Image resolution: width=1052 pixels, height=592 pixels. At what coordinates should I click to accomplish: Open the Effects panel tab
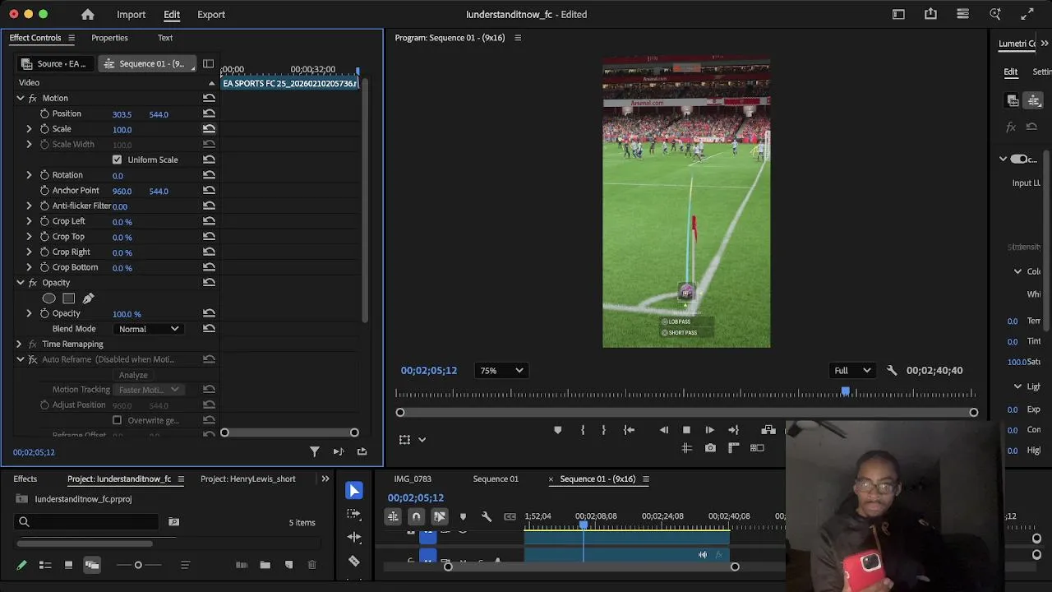(x=25, y=479)
